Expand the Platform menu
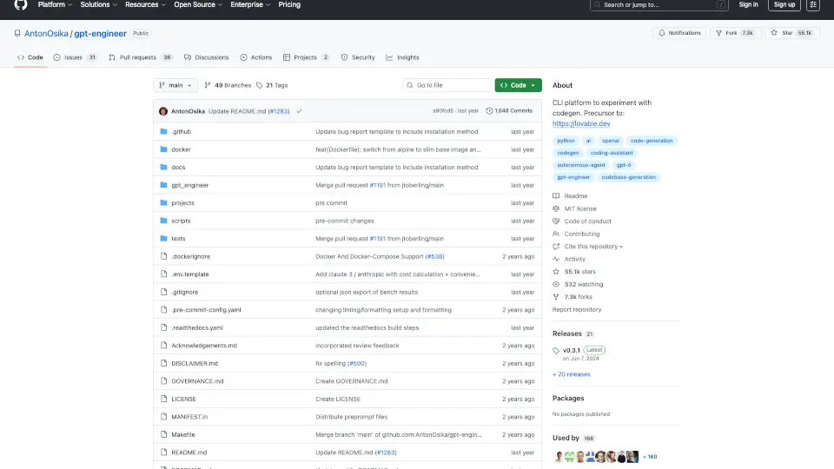This screenshot has height=469, width=834. pyautogui.click(x=55, y=4)
